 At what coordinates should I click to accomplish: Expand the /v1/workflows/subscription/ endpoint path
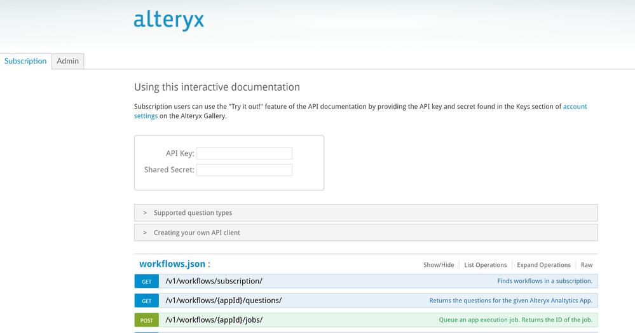pyautogui.click(x=214, y=281)
